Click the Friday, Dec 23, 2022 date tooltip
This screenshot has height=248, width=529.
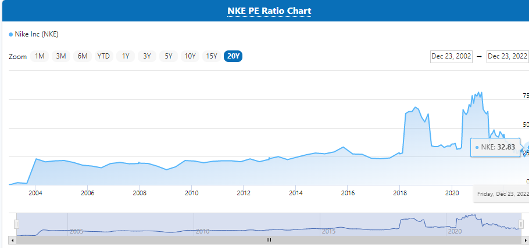point(502,194)
